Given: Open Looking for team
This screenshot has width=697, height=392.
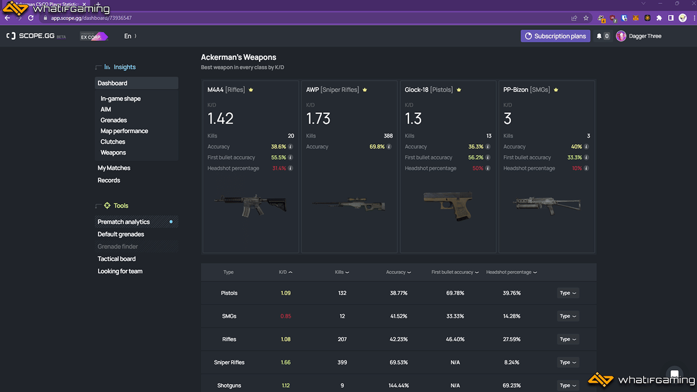Looking at the screenshot, I should pos(120,271).
